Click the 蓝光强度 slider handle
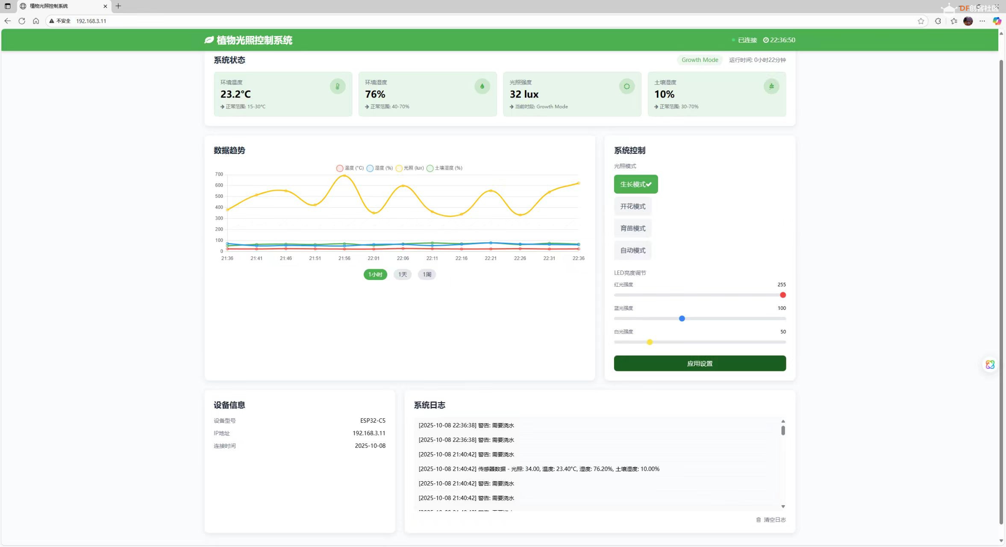The width and height of the screenshot is (1006, 547). coord(682,318)
